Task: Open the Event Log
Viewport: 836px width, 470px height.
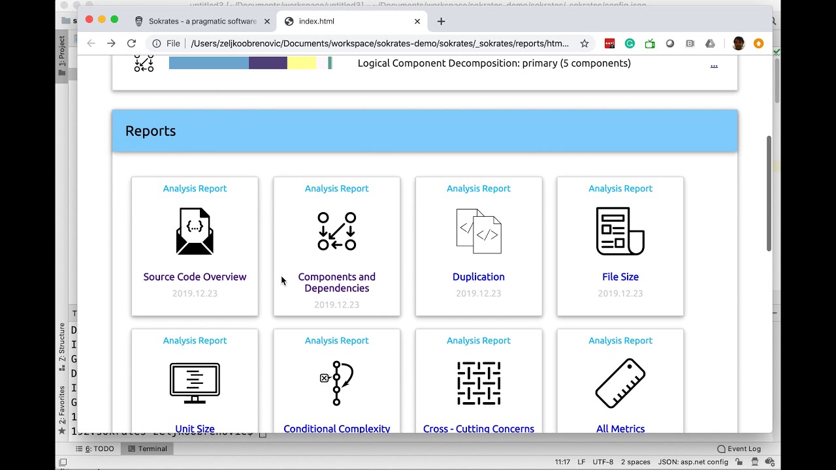Action: (739, 449)
